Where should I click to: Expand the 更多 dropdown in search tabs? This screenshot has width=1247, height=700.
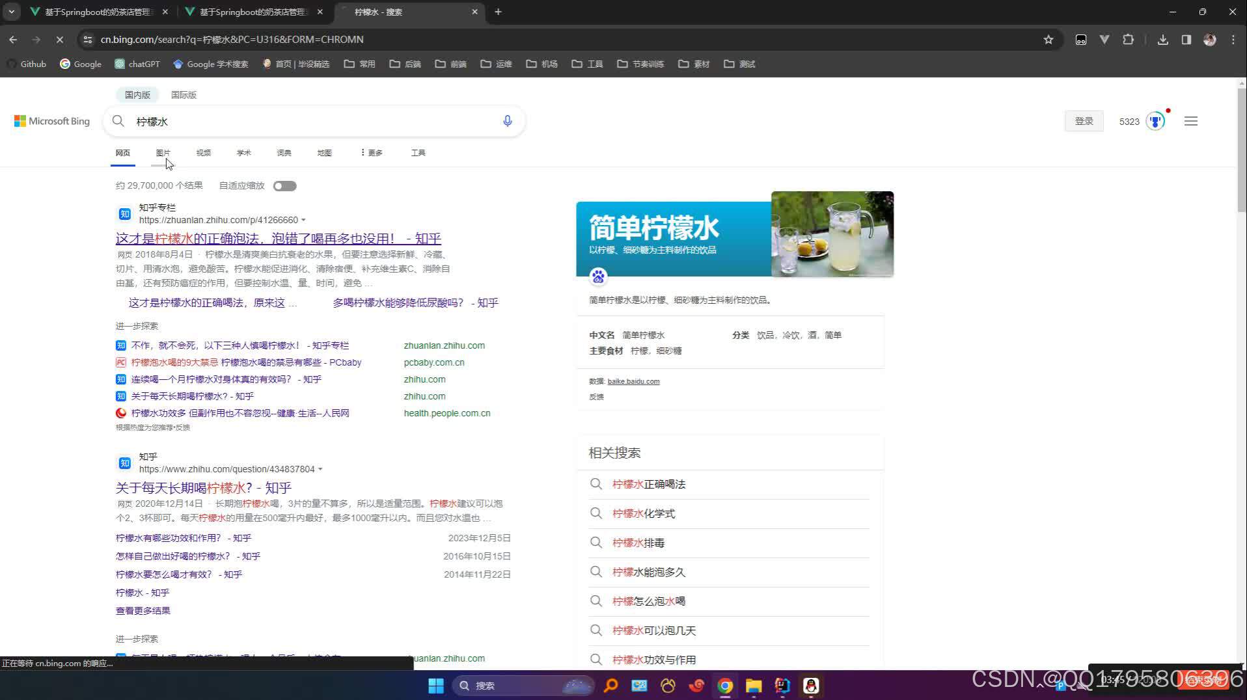(371, 152)
